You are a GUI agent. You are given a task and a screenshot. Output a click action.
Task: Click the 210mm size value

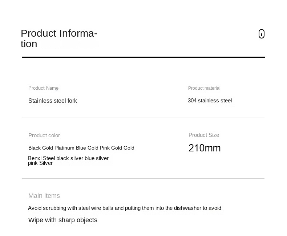(205, 148)
